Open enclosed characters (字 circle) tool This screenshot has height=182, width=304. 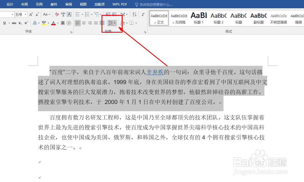pos(69,23)
